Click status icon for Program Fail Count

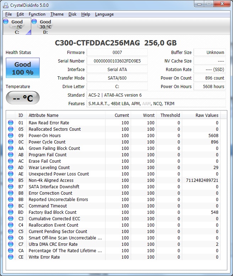coord(11,155)
